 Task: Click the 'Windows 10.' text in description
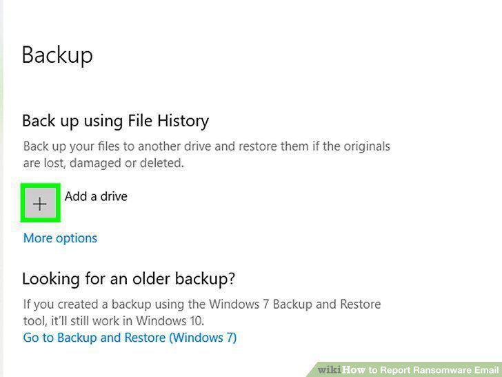click(170, 320)
